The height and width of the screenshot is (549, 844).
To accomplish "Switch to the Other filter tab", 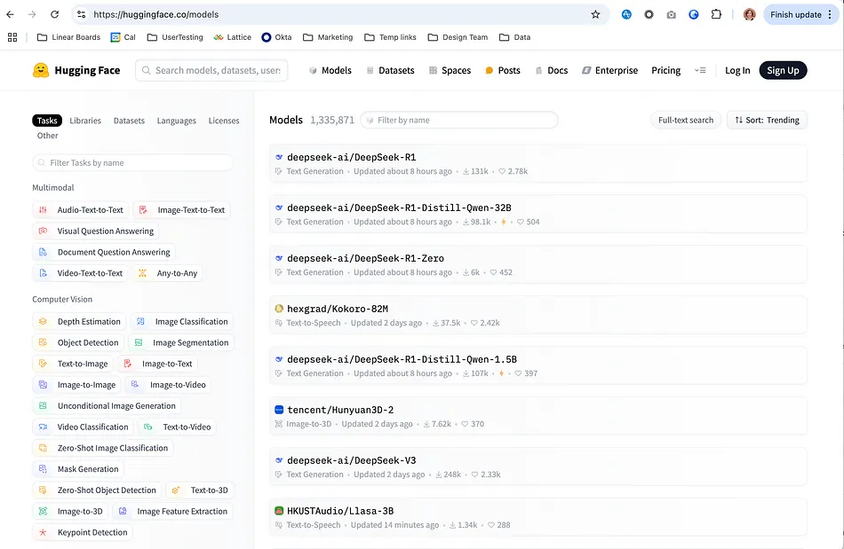I will pos(47,136).
